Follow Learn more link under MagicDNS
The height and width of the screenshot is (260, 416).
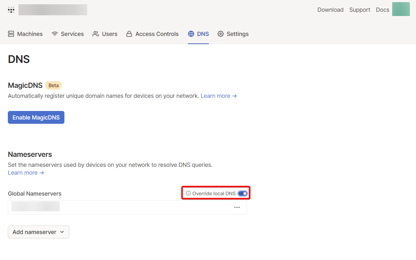[x=218, y=96]
